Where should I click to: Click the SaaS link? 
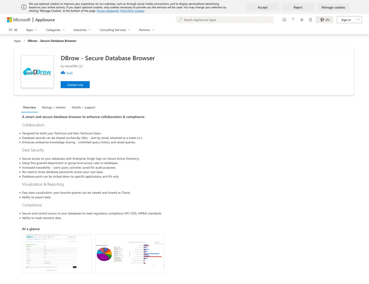pos(69,73)
